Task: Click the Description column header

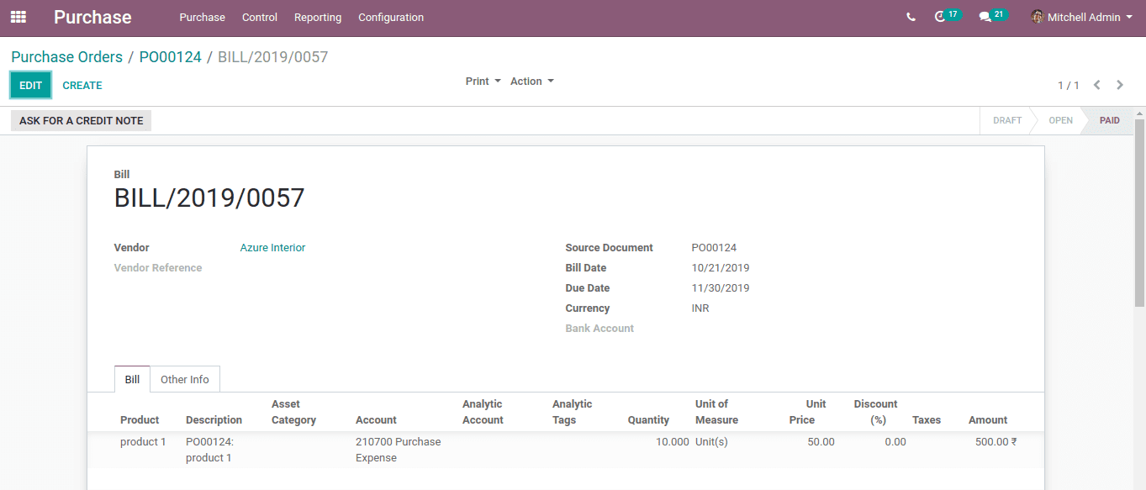Action: tap(214, 420)
